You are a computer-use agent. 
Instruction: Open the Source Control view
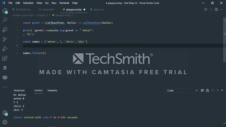[5, 39]
